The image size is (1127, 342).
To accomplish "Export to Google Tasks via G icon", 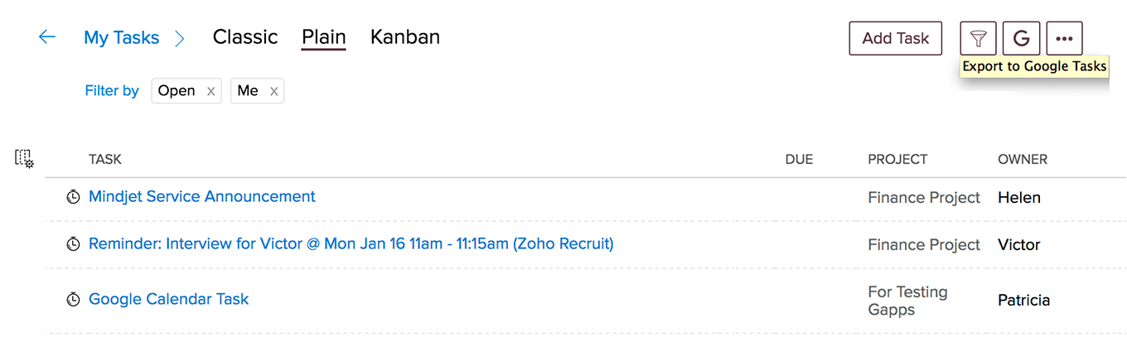I will click(x=1021, y=38).
